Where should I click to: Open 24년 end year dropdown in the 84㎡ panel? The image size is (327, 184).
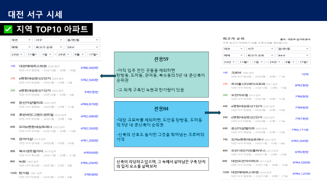[275, 62]
